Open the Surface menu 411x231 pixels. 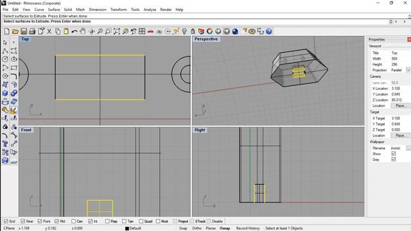54,10
